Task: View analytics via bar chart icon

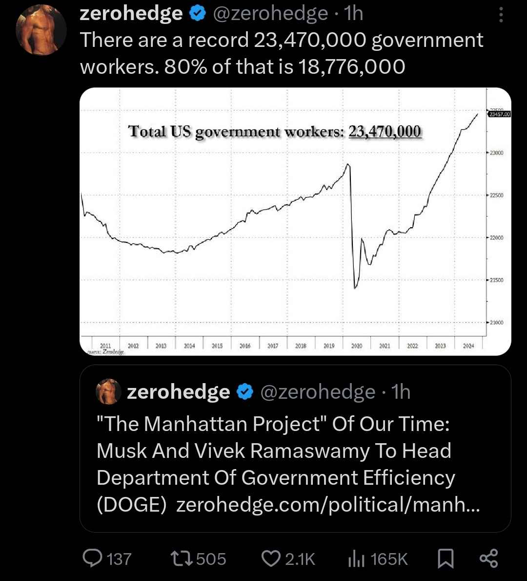Action: click(x=356, y=559)
